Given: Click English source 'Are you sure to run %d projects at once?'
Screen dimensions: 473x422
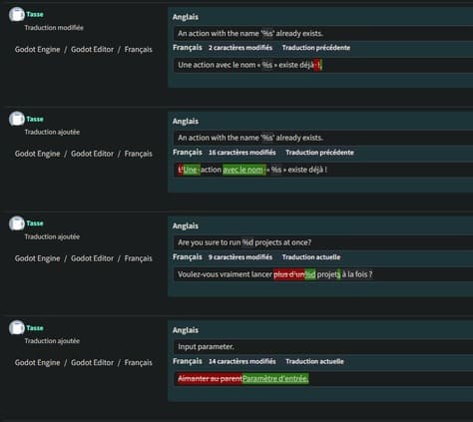Looking at the screenshot, I should (244, 242).
